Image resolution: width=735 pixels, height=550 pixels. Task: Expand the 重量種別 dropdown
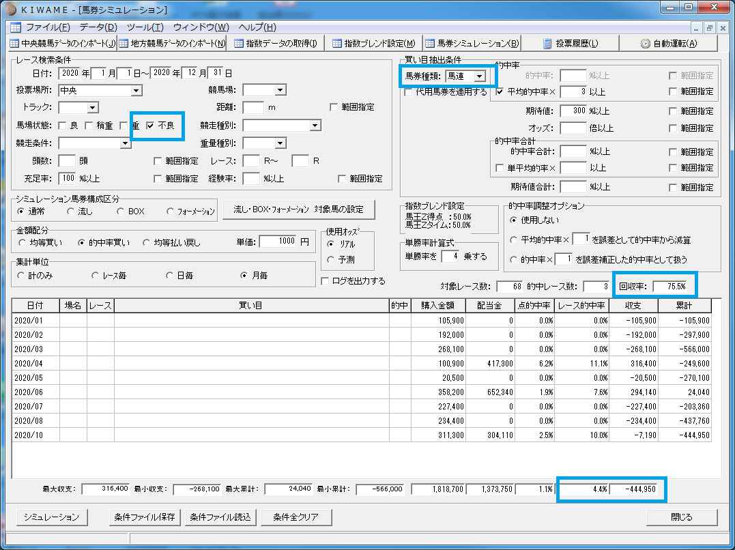[280, 143]
